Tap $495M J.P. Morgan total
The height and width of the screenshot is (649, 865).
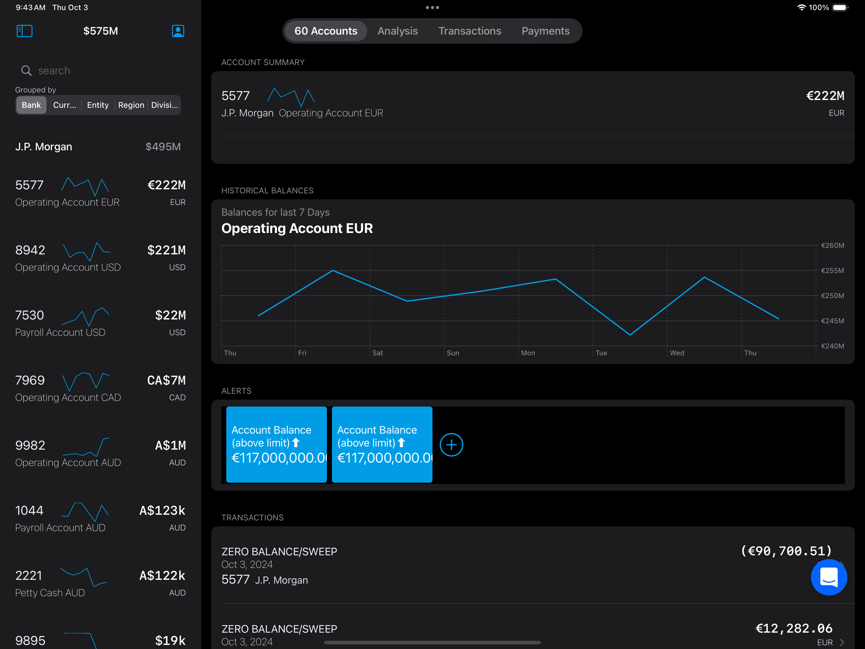163,147
